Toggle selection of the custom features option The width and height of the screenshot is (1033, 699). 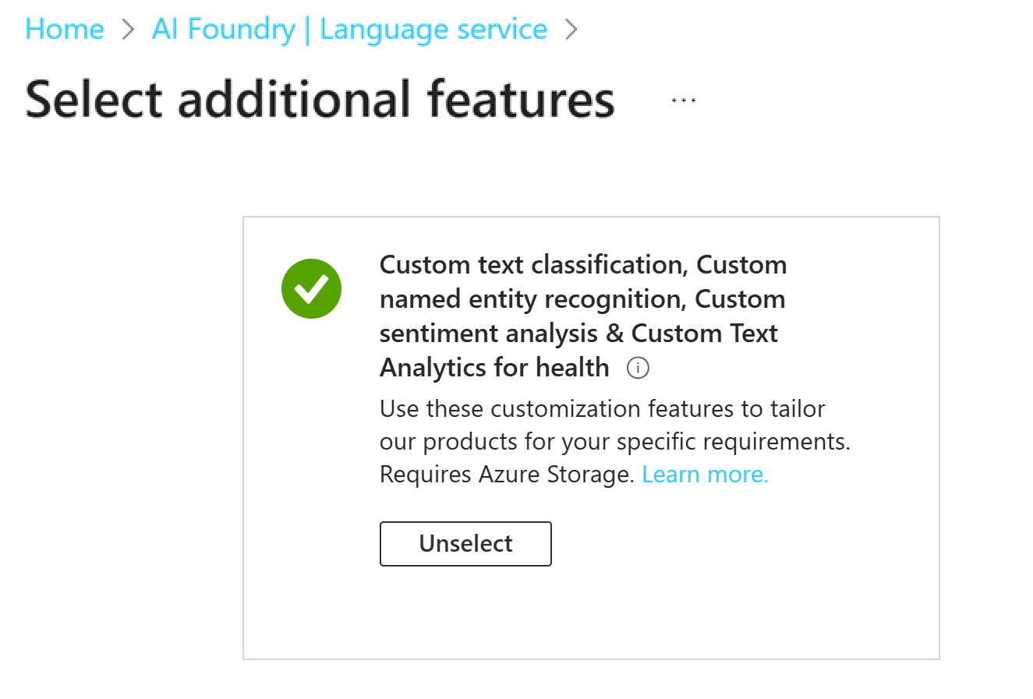tap(465, 543)
